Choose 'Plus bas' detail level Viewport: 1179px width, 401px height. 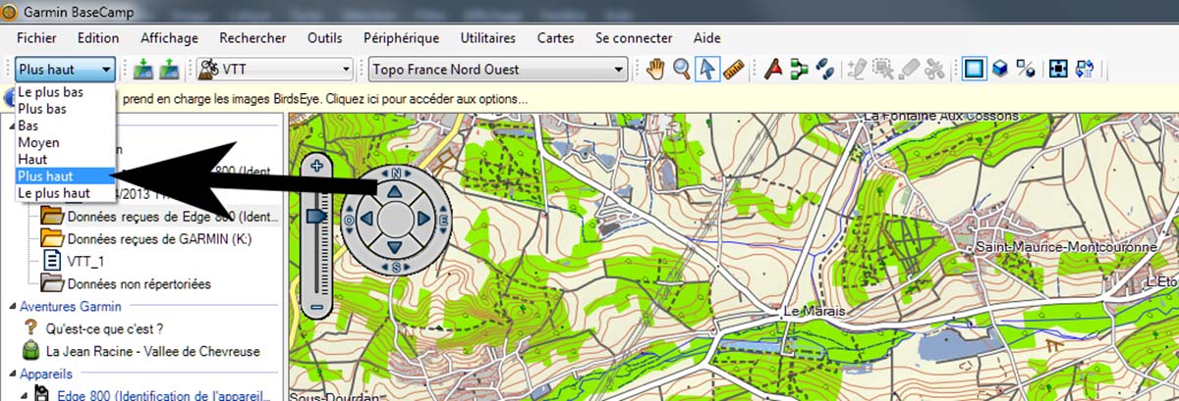click(x=65, y=110)
